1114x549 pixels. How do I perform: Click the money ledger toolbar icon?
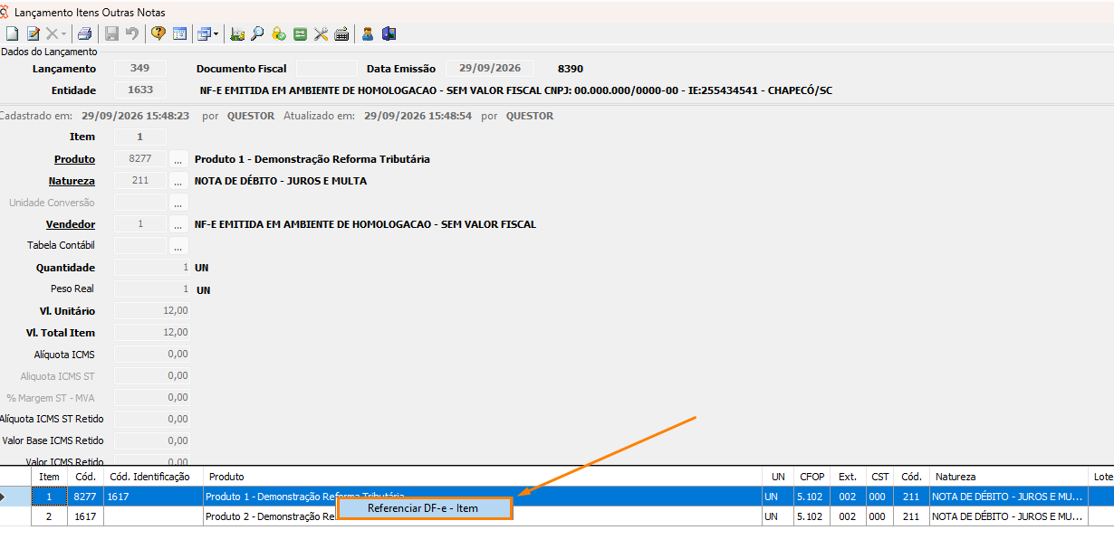237,33
